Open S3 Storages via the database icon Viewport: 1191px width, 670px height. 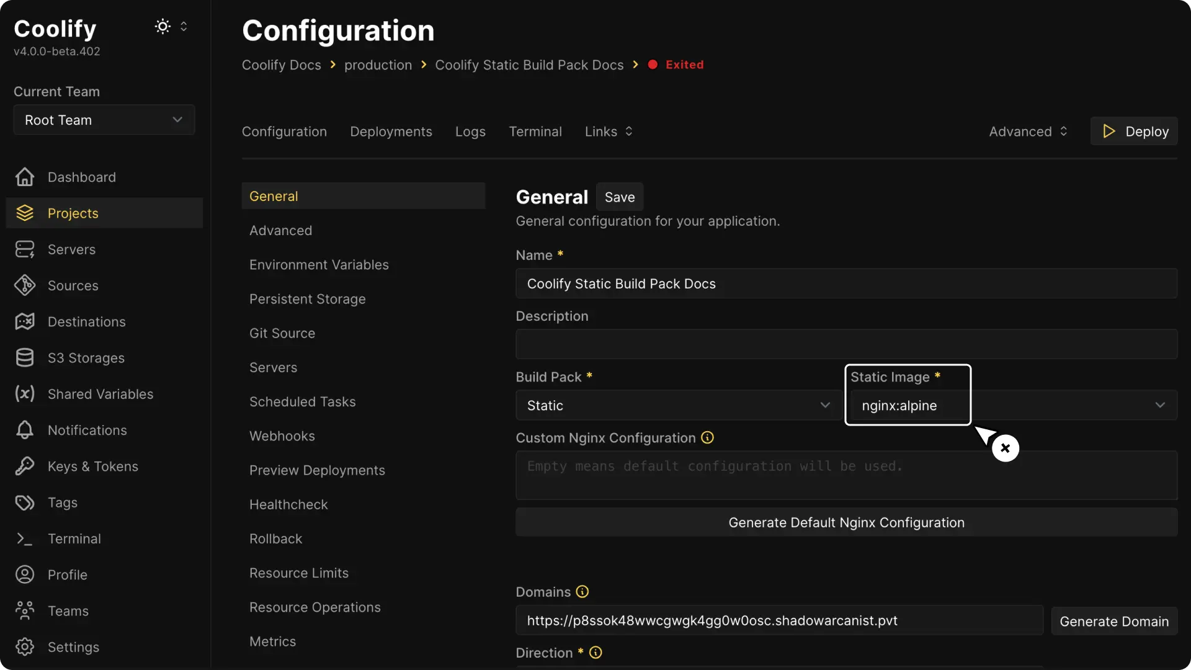[x=24, y=357]
